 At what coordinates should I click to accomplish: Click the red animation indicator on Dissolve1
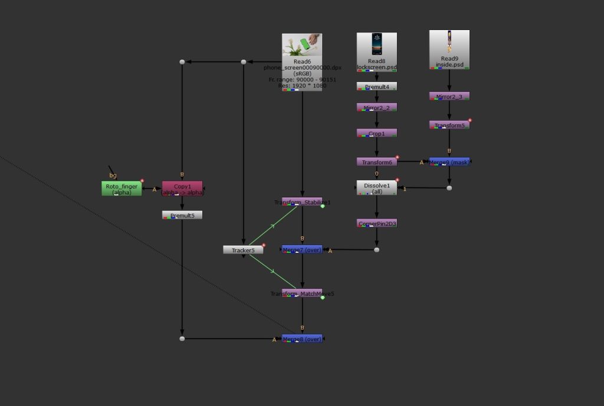pos(397,180)
